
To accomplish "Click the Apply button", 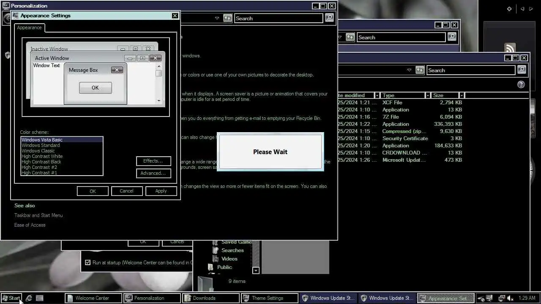I will pyautogui.click(x=161, y=191).
